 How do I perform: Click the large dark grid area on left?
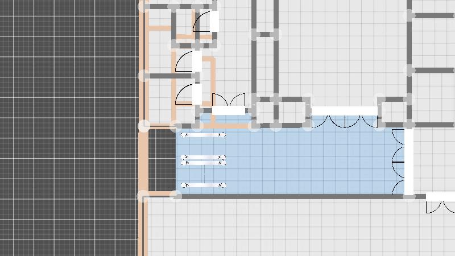coord(68,128)
